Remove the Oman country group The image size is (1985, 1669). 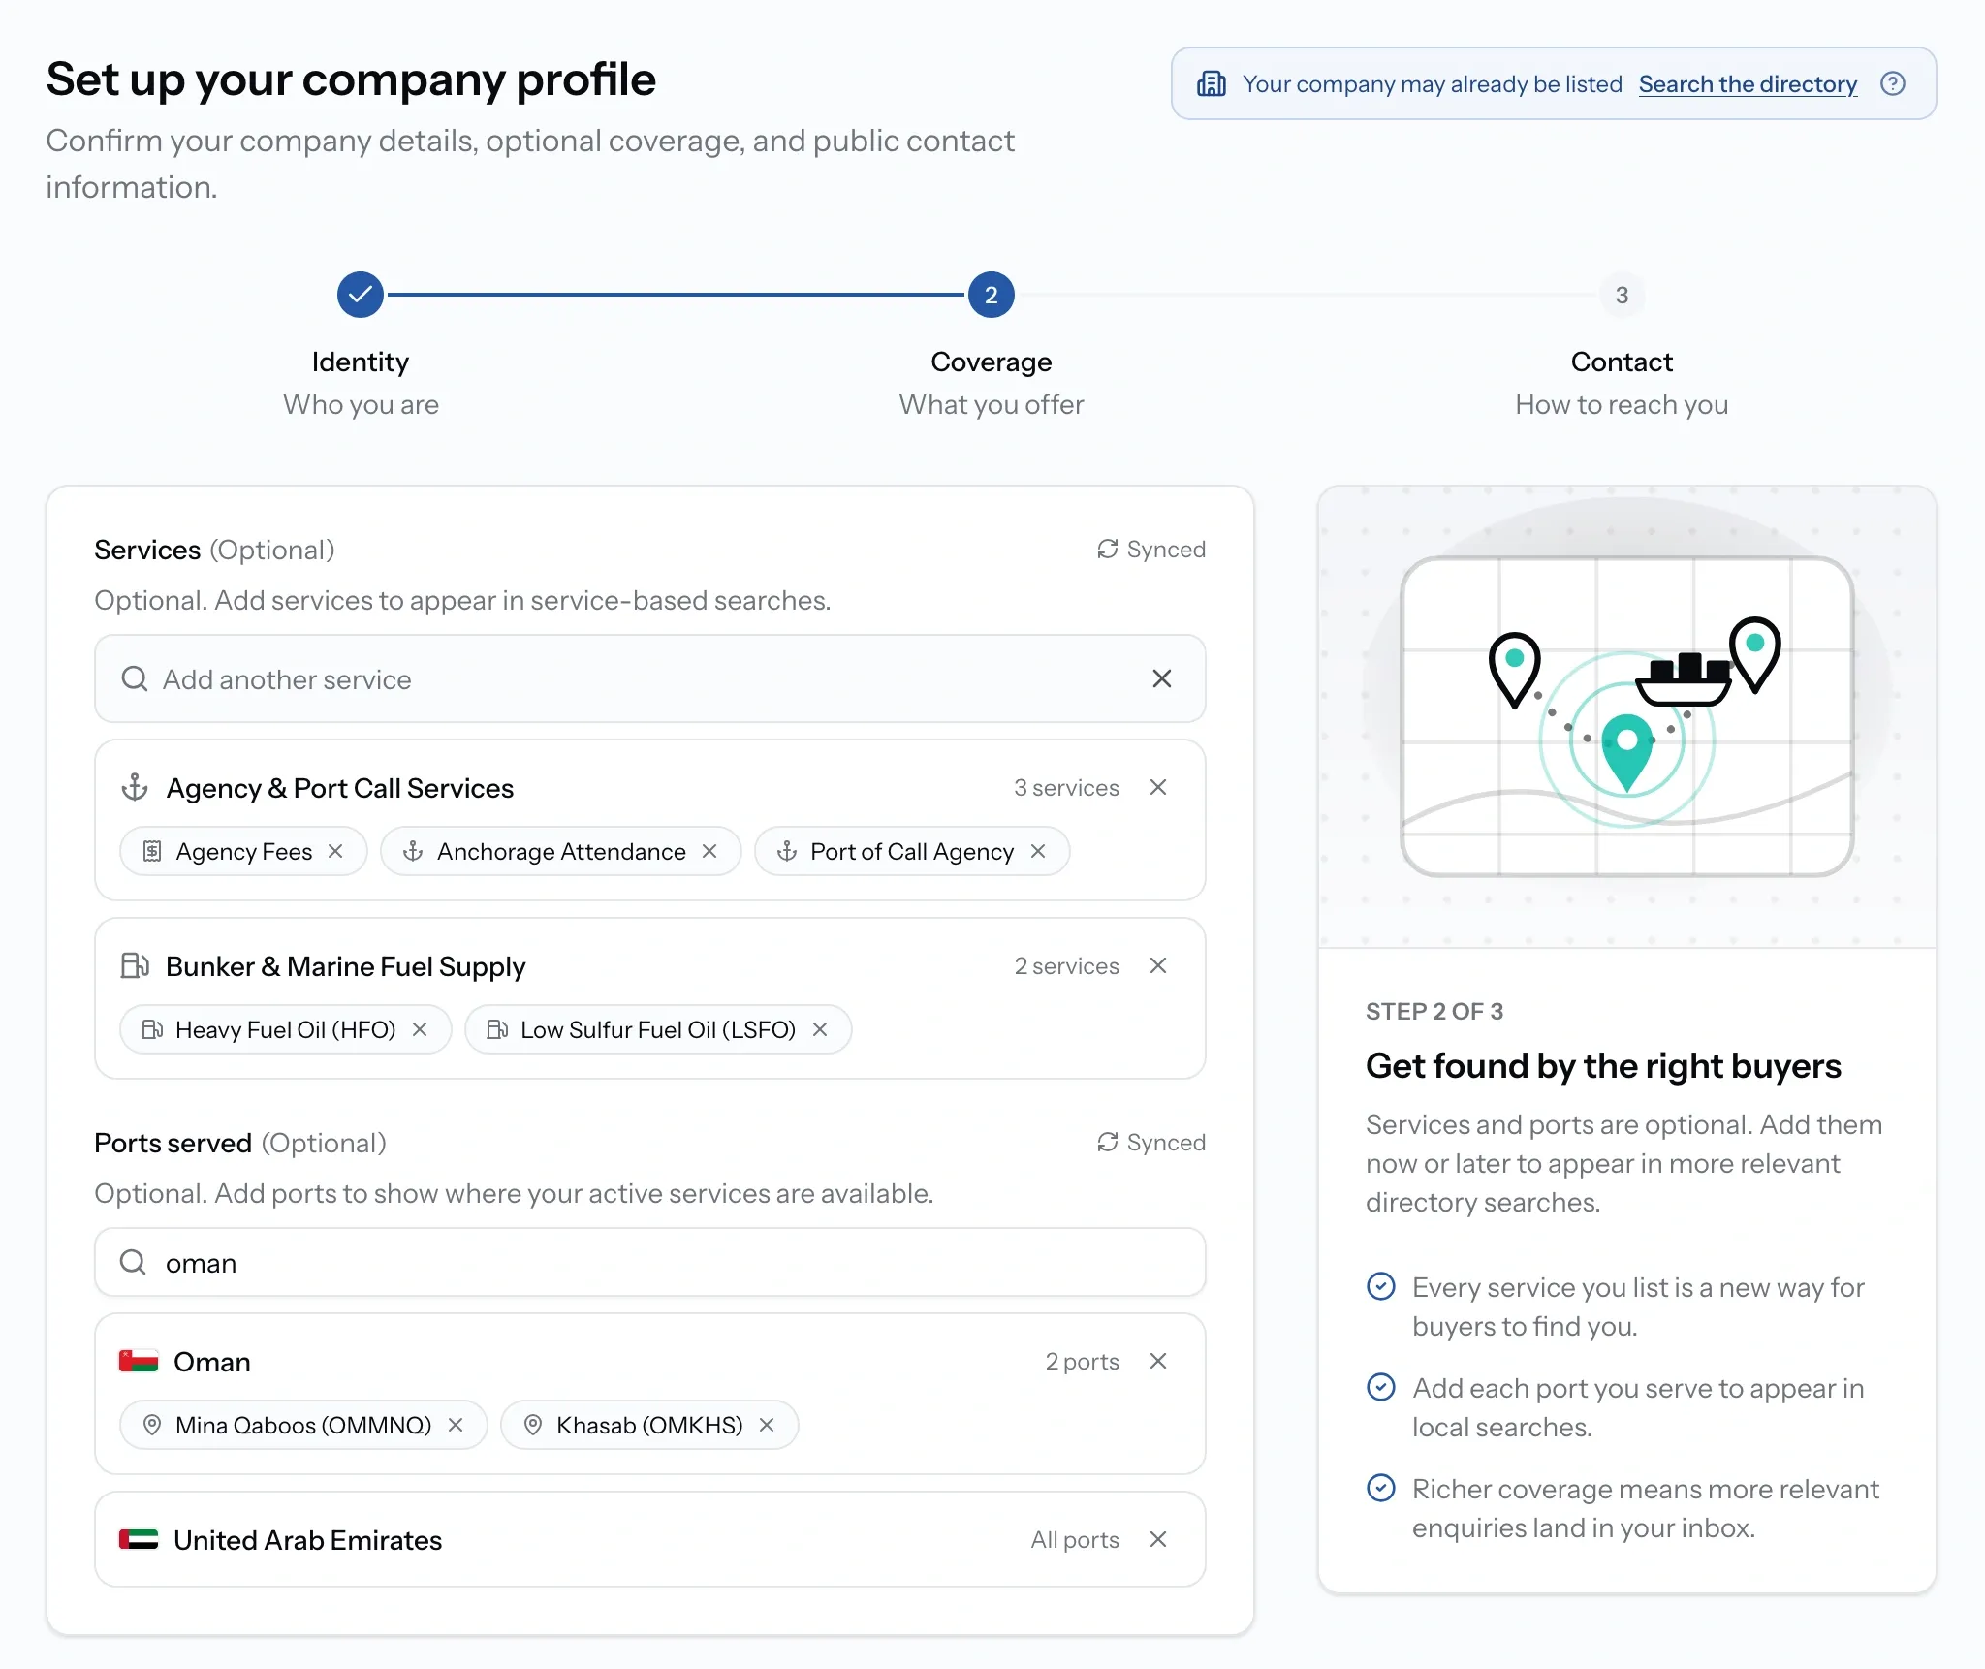coord(1157,1361)
